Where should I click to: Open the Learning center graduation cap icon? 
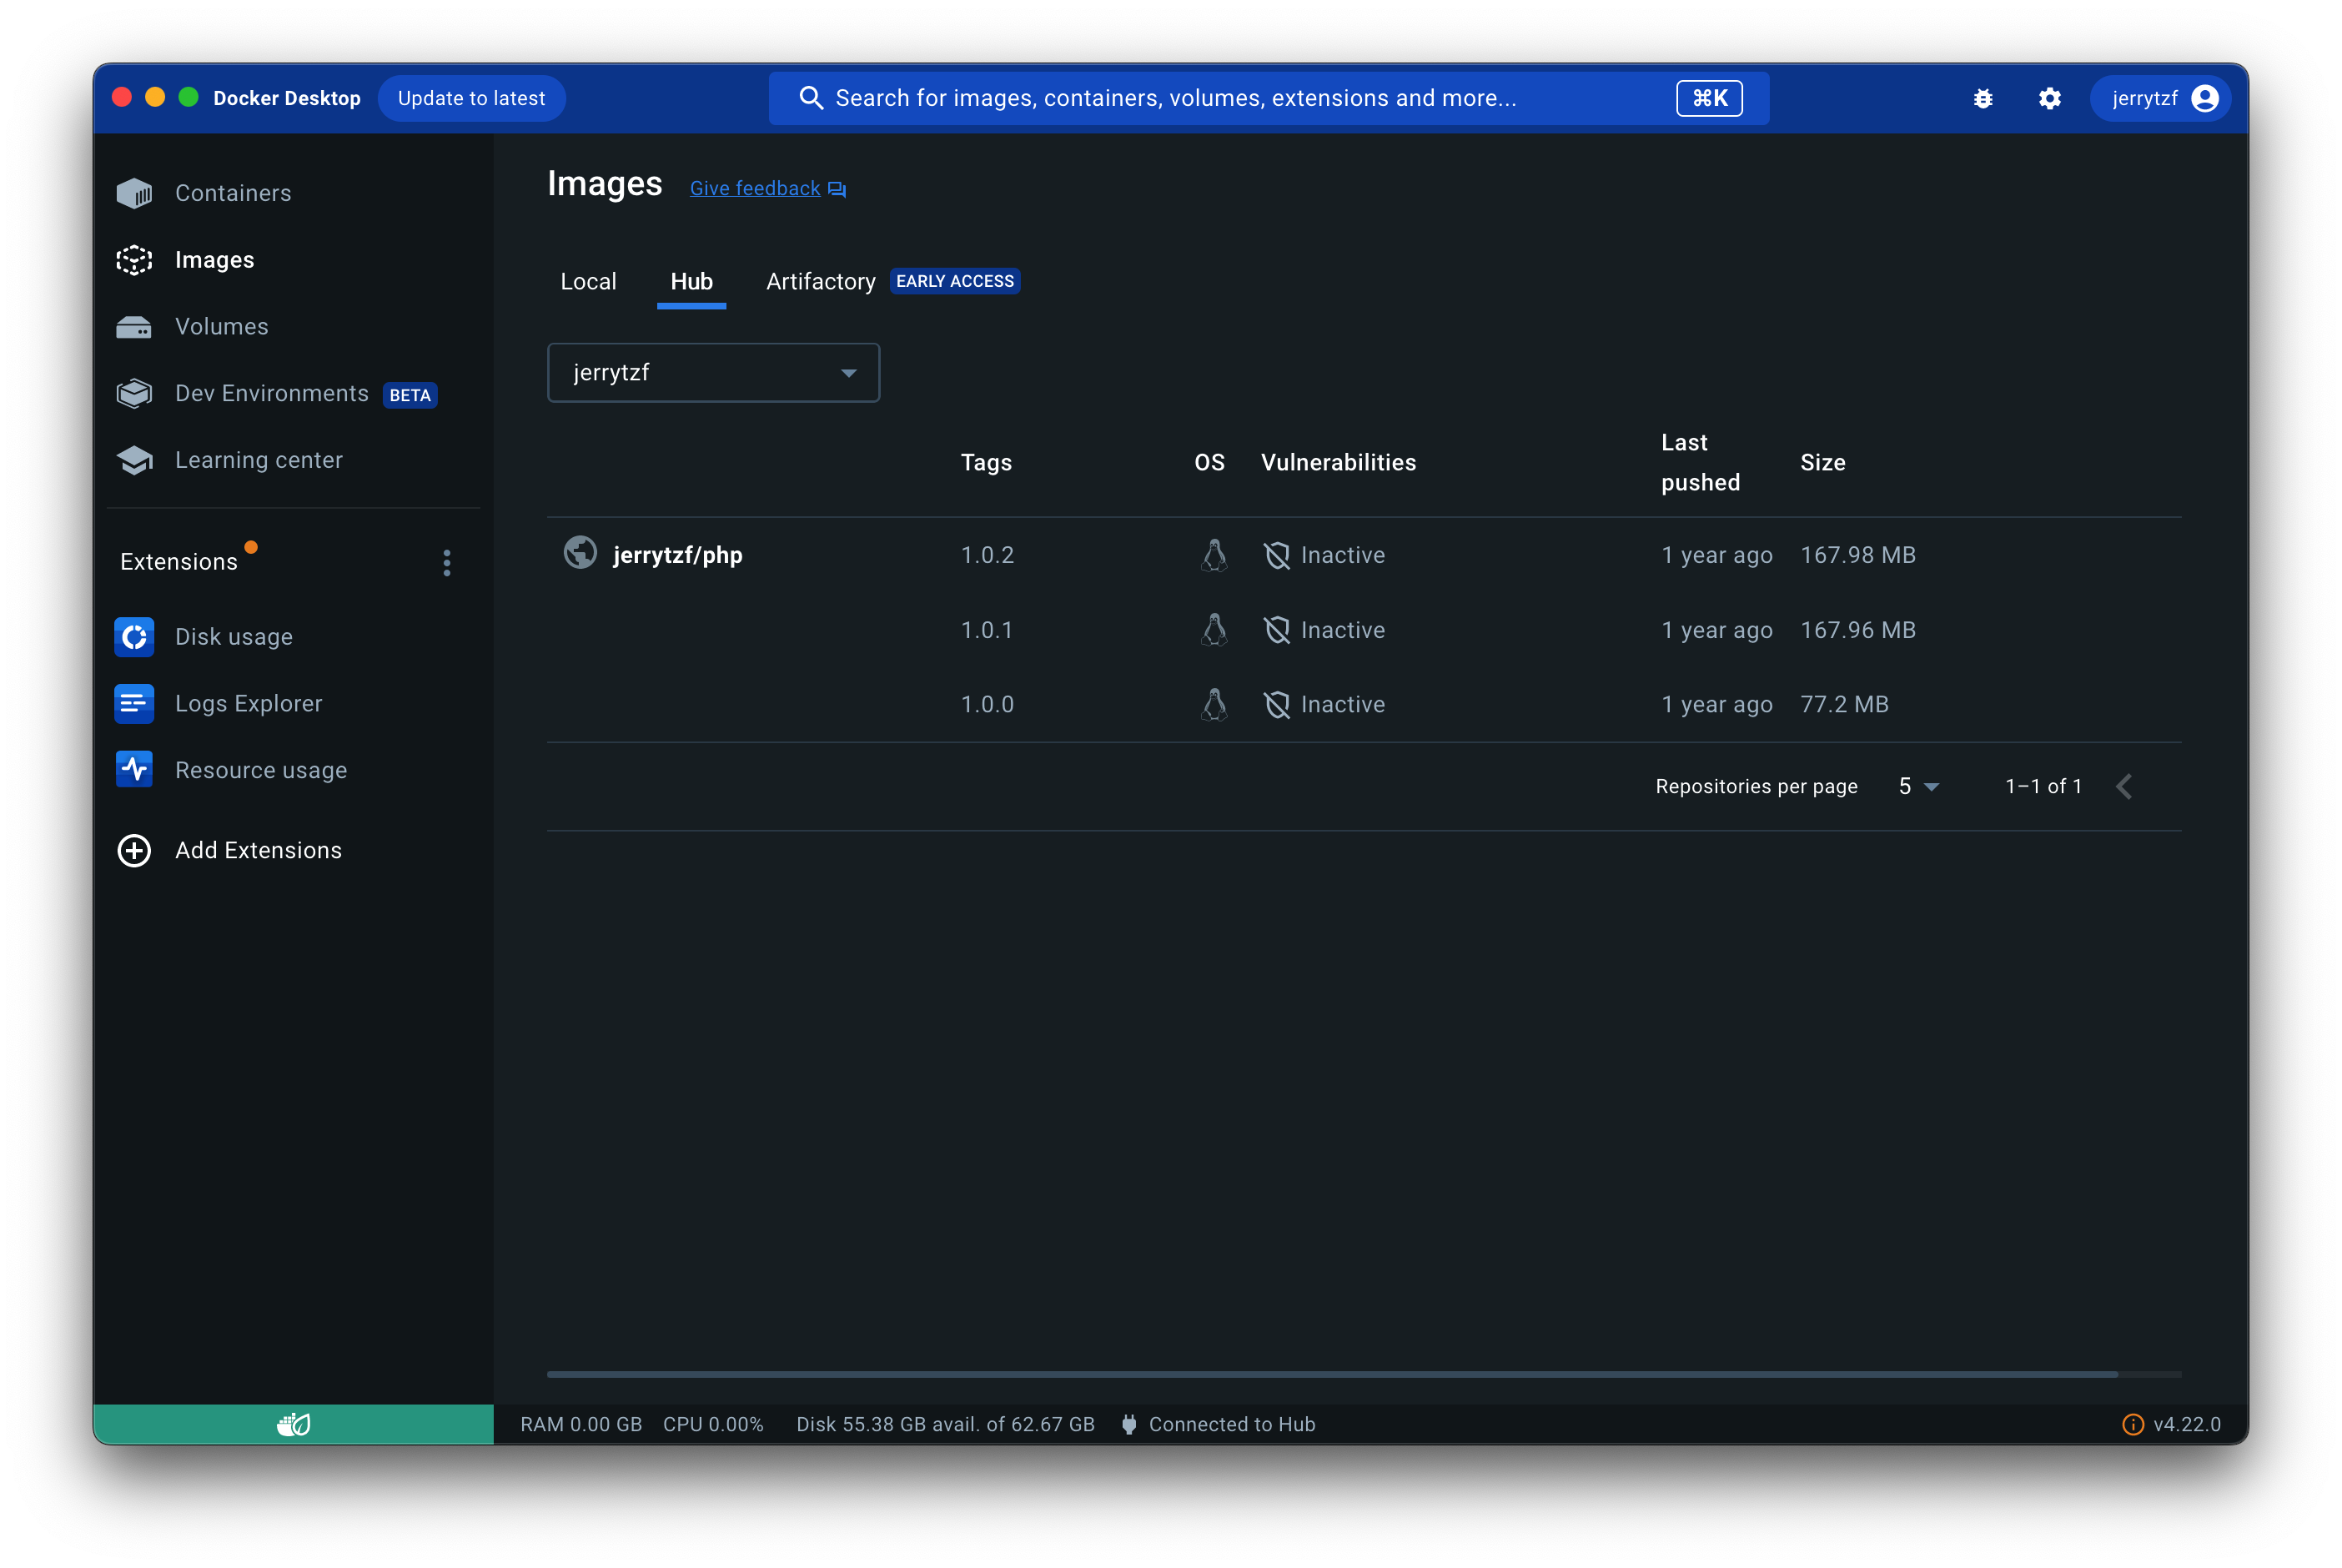(x=134, y=460)
